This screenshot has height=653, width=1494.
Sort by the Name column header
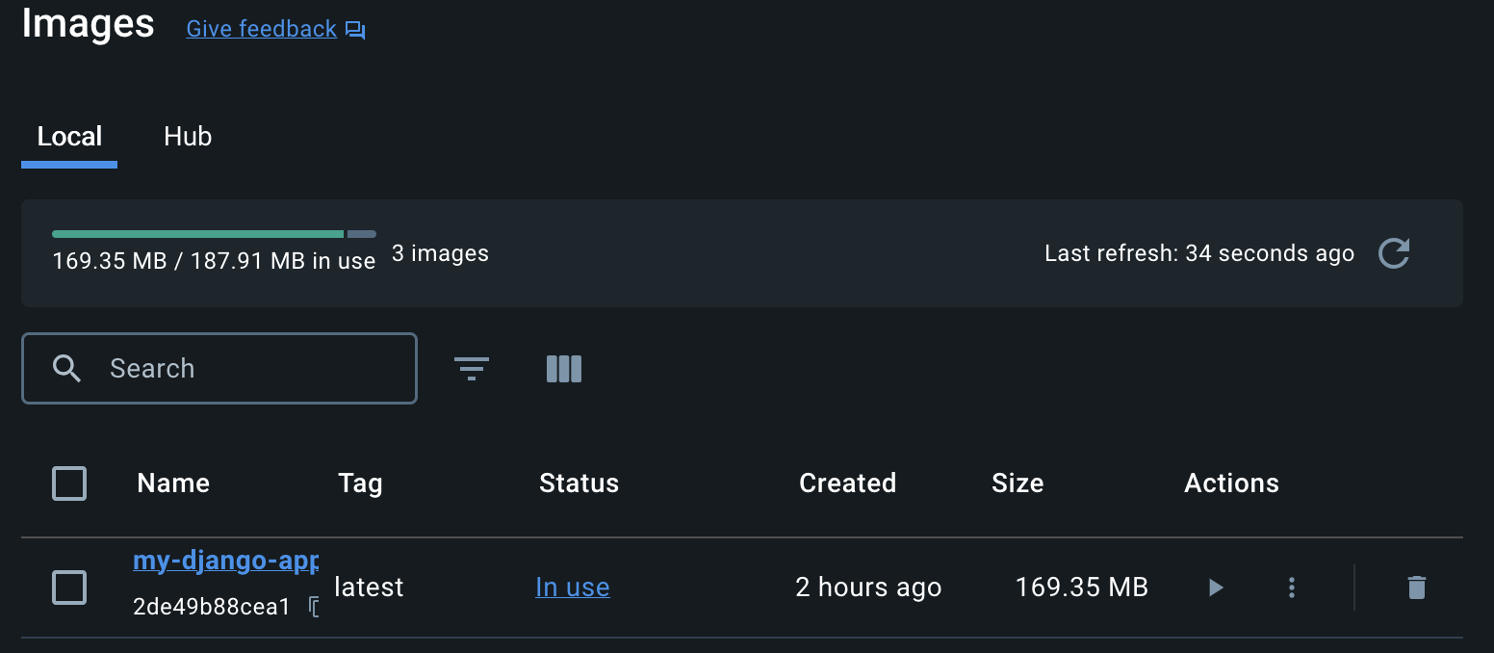click(173, 483)
